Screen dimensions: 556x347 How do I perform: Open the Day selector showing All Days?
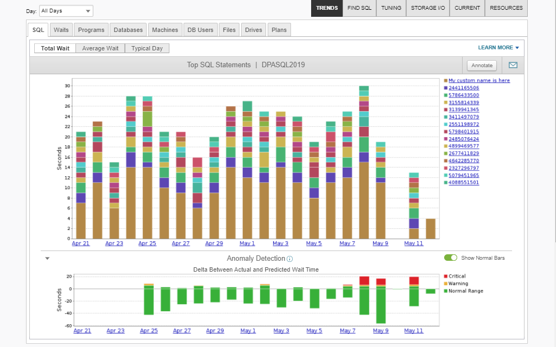point(65,10)
